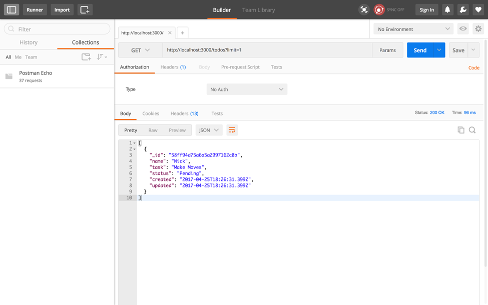The height and width of the screenshot is (305, 488).
Task: Copy the response body using the copy icon
Action: pos(460,129)
